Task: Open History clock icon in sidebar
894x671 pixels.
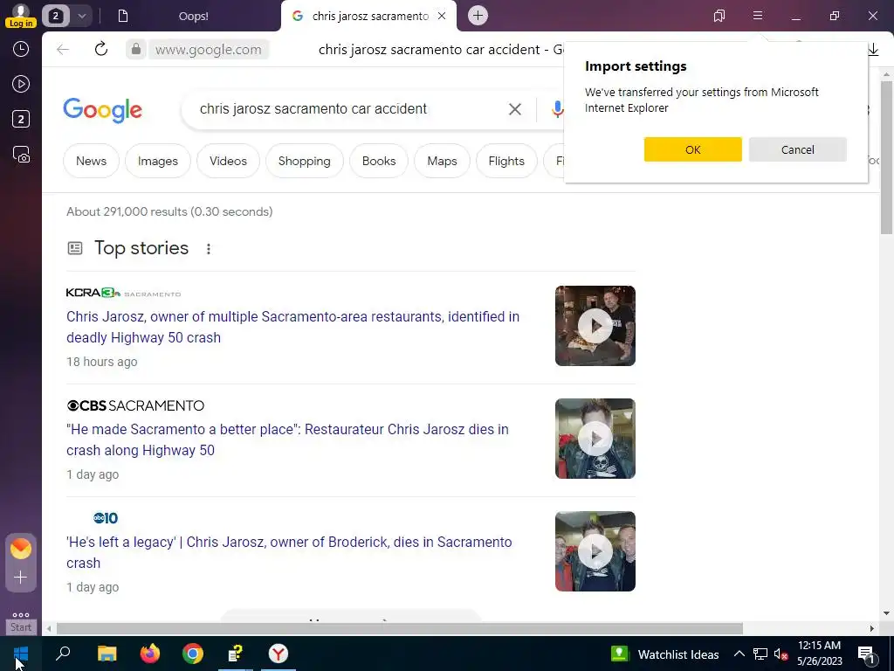Action: pos(21,49)
